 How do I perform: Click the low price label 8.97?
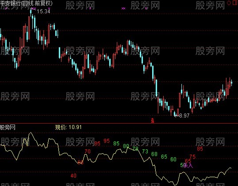point(184,116)
